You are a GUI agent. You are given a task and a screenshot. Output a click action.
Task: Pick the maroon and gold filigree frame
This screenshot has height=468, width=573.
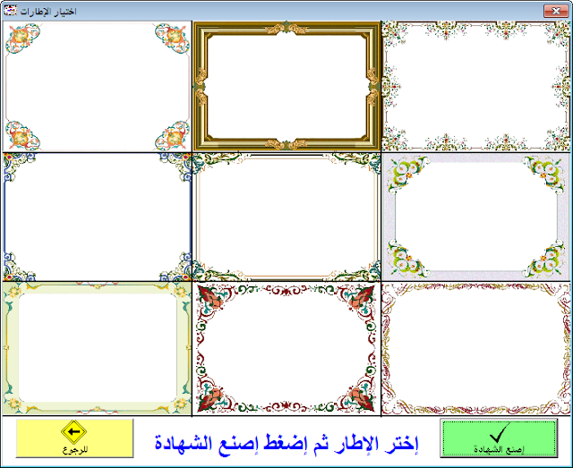click(475, 348)
